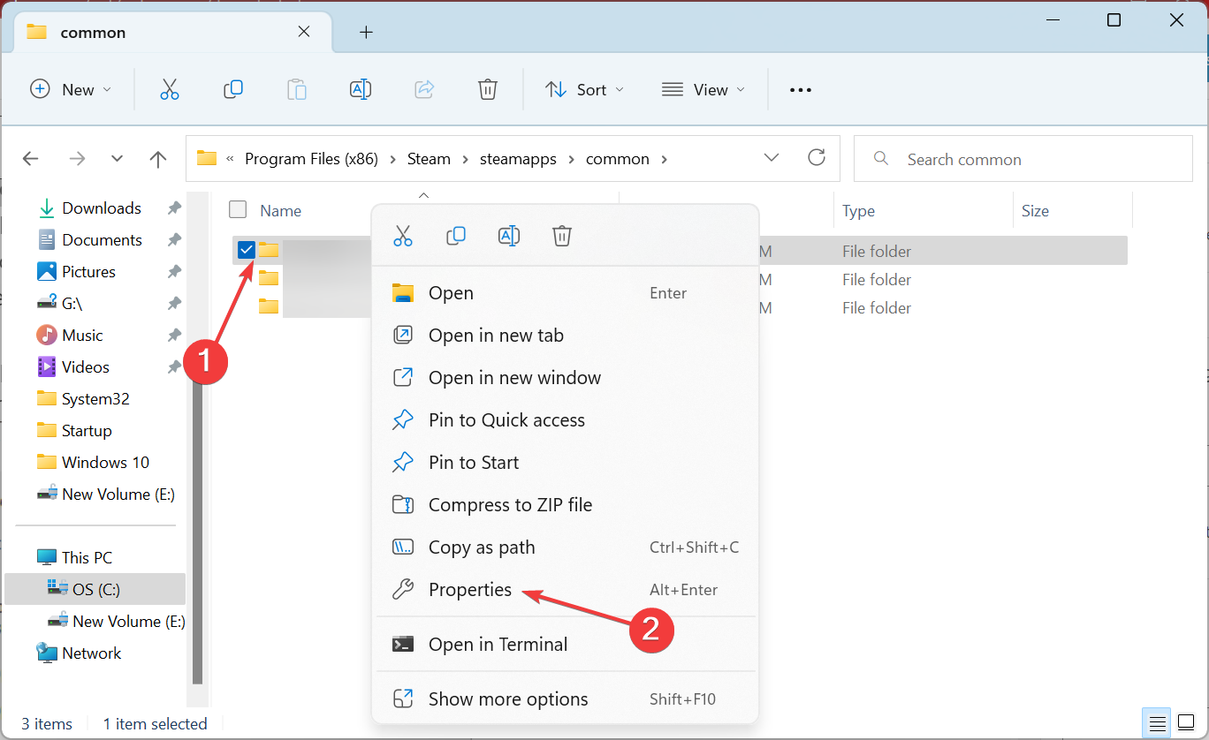Open a new tab with the plus button
Screen dimensions: 1209x740
tap(366, 33)
